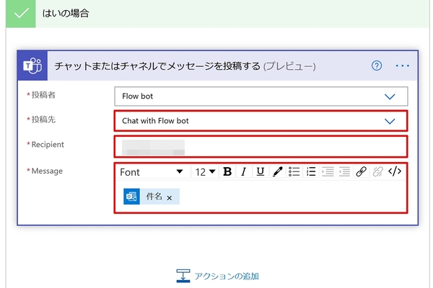Screen dimensions: 433x288
Task: Switch to HTML code view
Action: point(395,171)
